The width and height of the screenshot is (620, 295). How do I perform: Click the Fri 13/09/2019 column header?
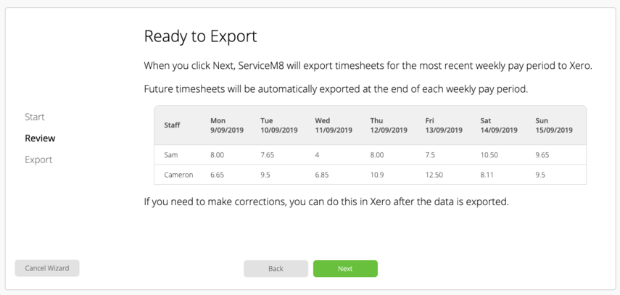pos(444,125)
